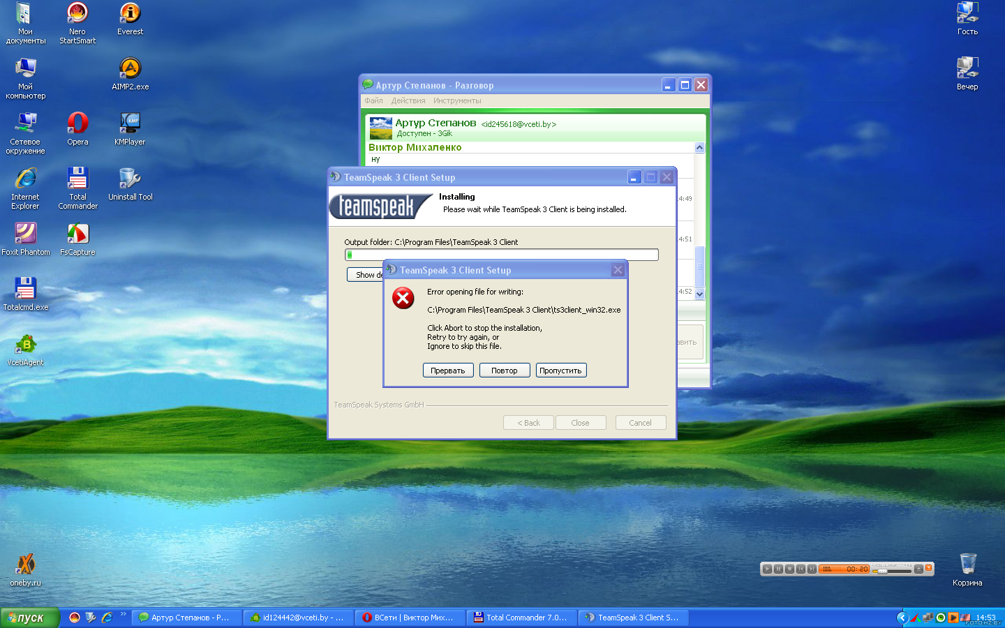
Task: Select the VcetiAgent desktop icon
Action: [25, 350]
